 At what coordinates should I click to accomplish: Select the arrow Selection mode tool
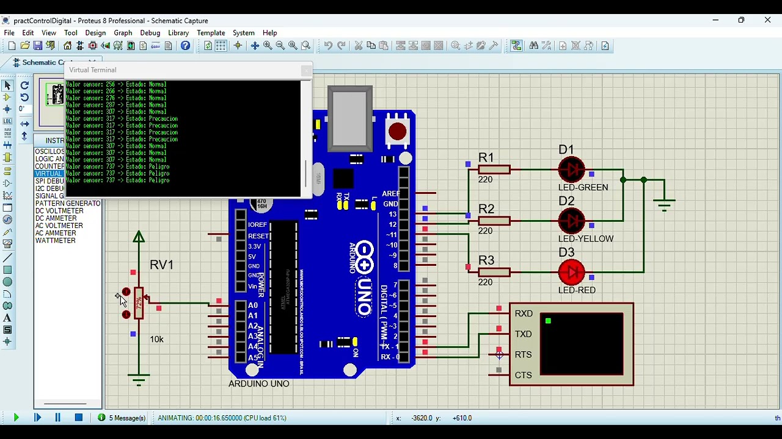[7, 85]
